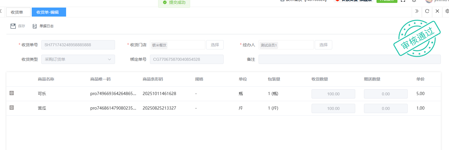Open notifications via the bell icon
This screenshot has width=449, height=150.
[x=414, y=1]
